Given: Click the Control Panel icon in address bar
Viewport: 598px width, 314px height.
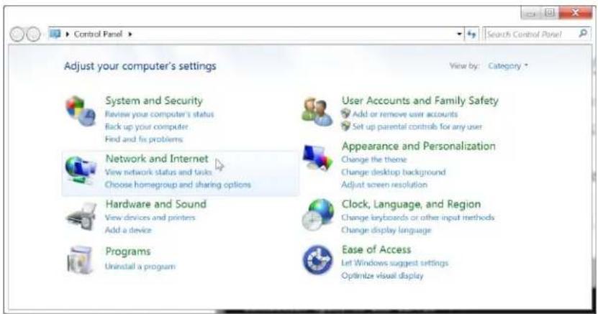Looking at the screenshot, I should 55,34.
